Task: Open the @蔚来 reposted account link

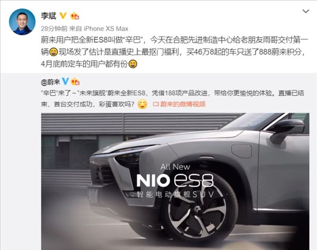Action: (51, 82)
